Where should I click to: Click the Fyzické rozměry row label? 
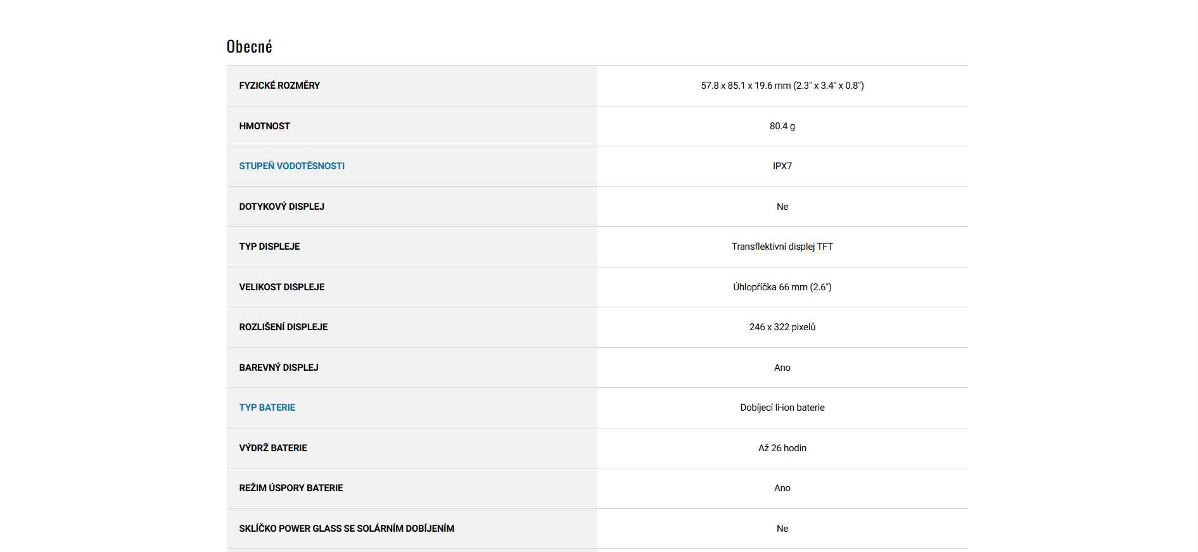pos(279,86)
